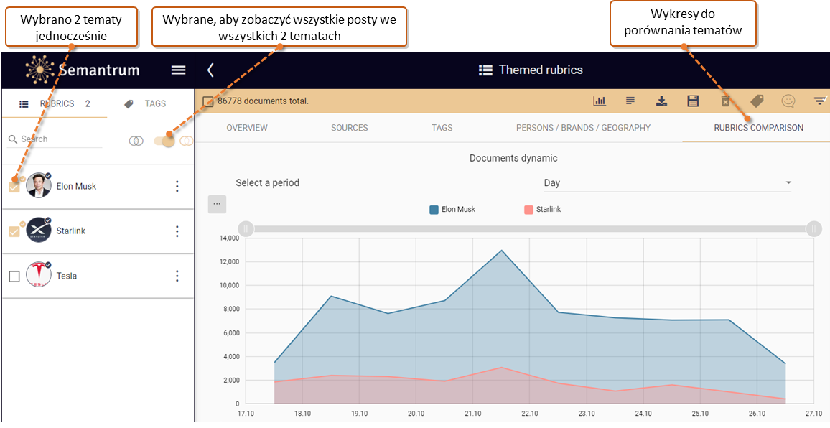Open the filter icon in toolbar

tap(819, 101)
